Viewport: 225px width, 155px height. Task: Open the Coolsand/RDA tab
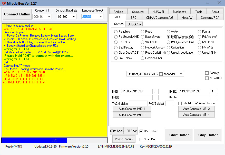(210, 17)
